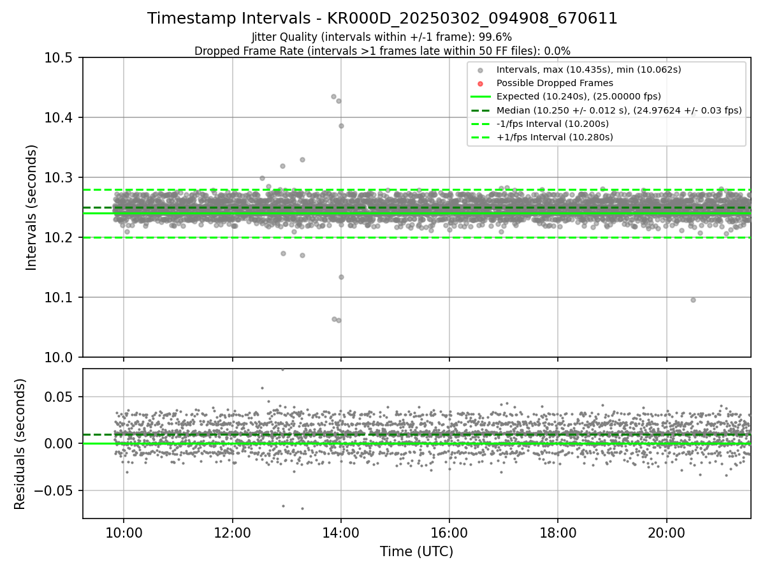Click the red circle marker beside "Possible Dropped Frames"
This screenshot has height=574, width=765.
coord(481,84)
